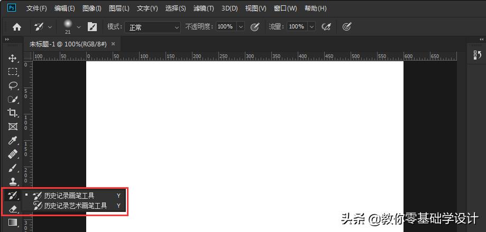Screen dimensions: 486x232
Task: Open the 3D(D) menu
Action: pos(230,8)
